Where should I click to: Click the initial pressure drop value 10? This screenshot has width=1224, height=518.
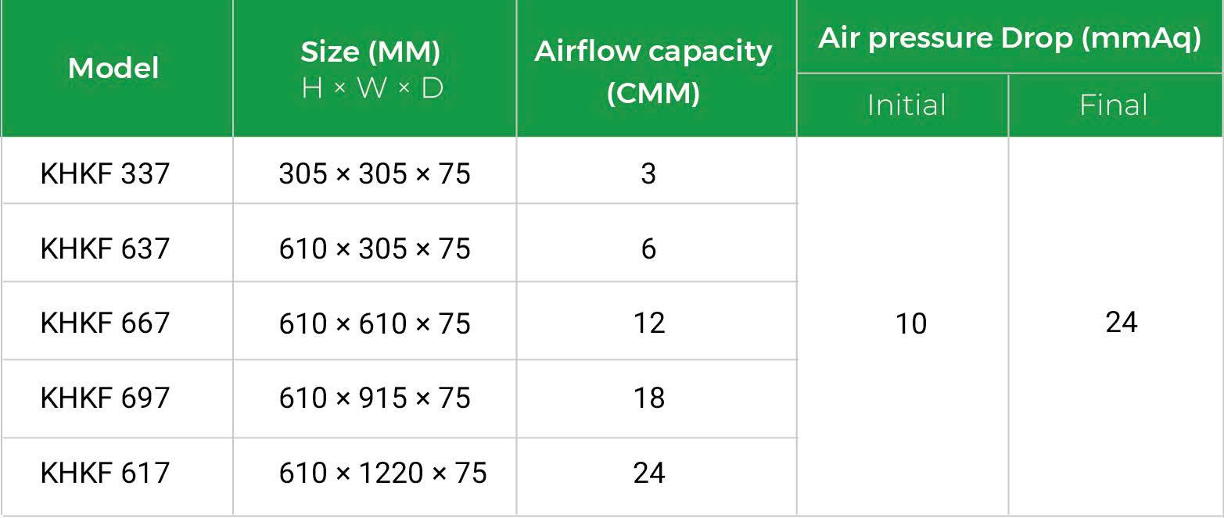tap(910, 323)
